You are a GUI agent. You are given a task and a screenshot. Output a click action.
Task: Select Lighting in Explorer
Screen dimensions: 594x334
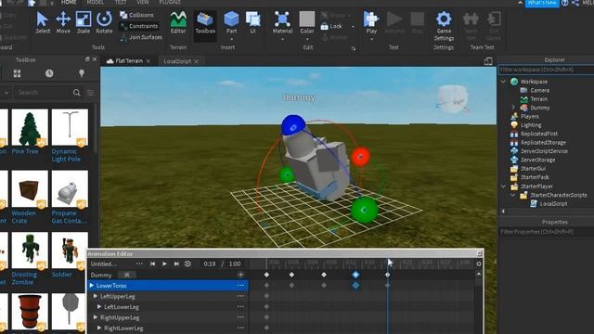pyautogui.click(x=530, y=125)
